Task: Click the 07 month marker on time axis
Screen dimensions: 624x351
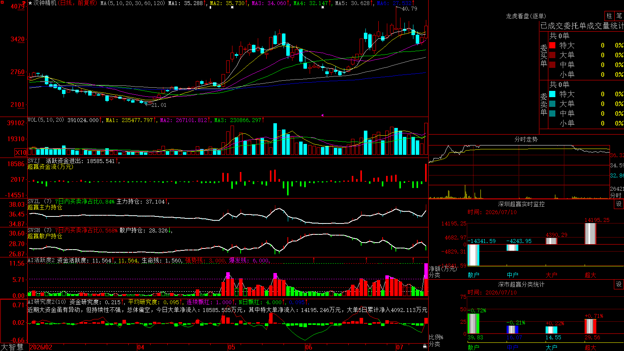Action: (400, 347)
